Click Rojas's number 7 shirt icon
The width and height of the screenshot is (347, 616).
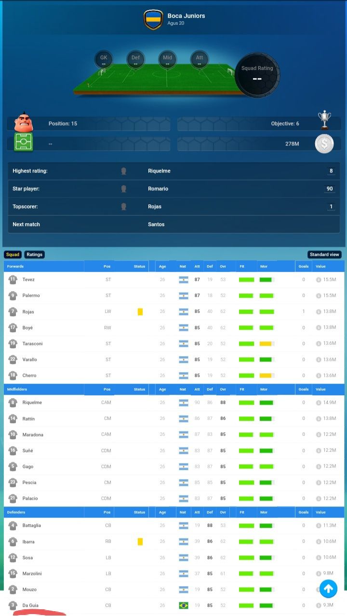[13, 311]
